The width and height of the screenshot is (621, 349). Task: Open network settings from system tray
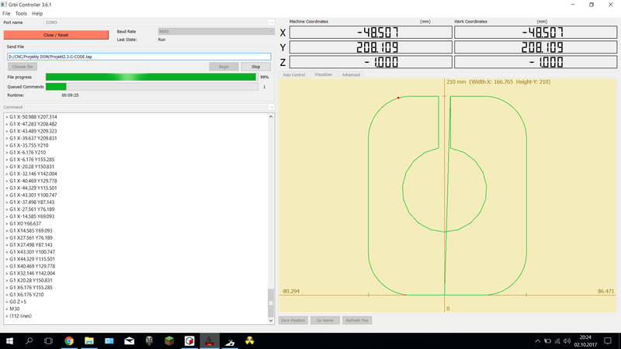pos(557,340)
